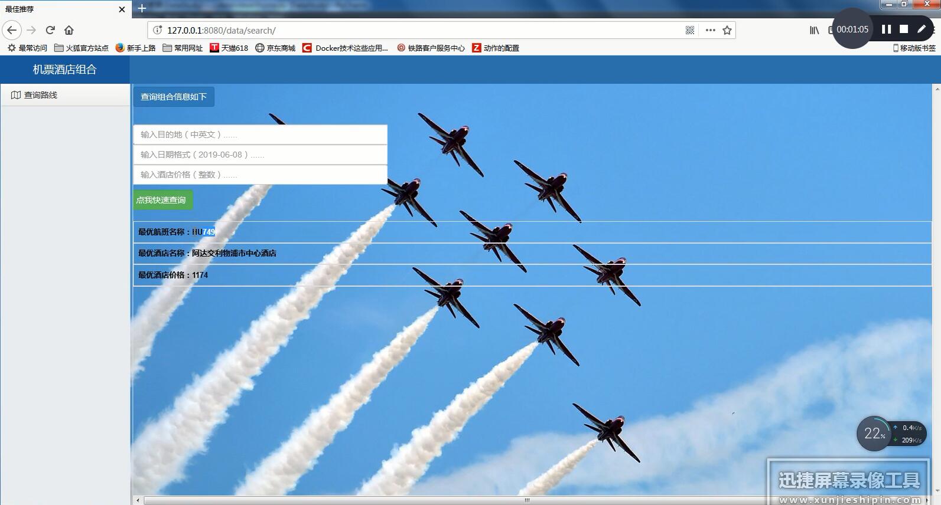Open 常用网址 bookmark folder
The width and height of the screenshot is (941, 505).
183,48
